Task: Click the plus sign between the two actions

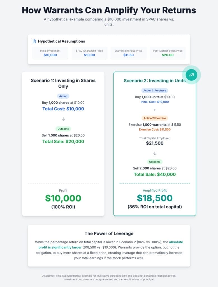Action: click(x=155, y=110)
